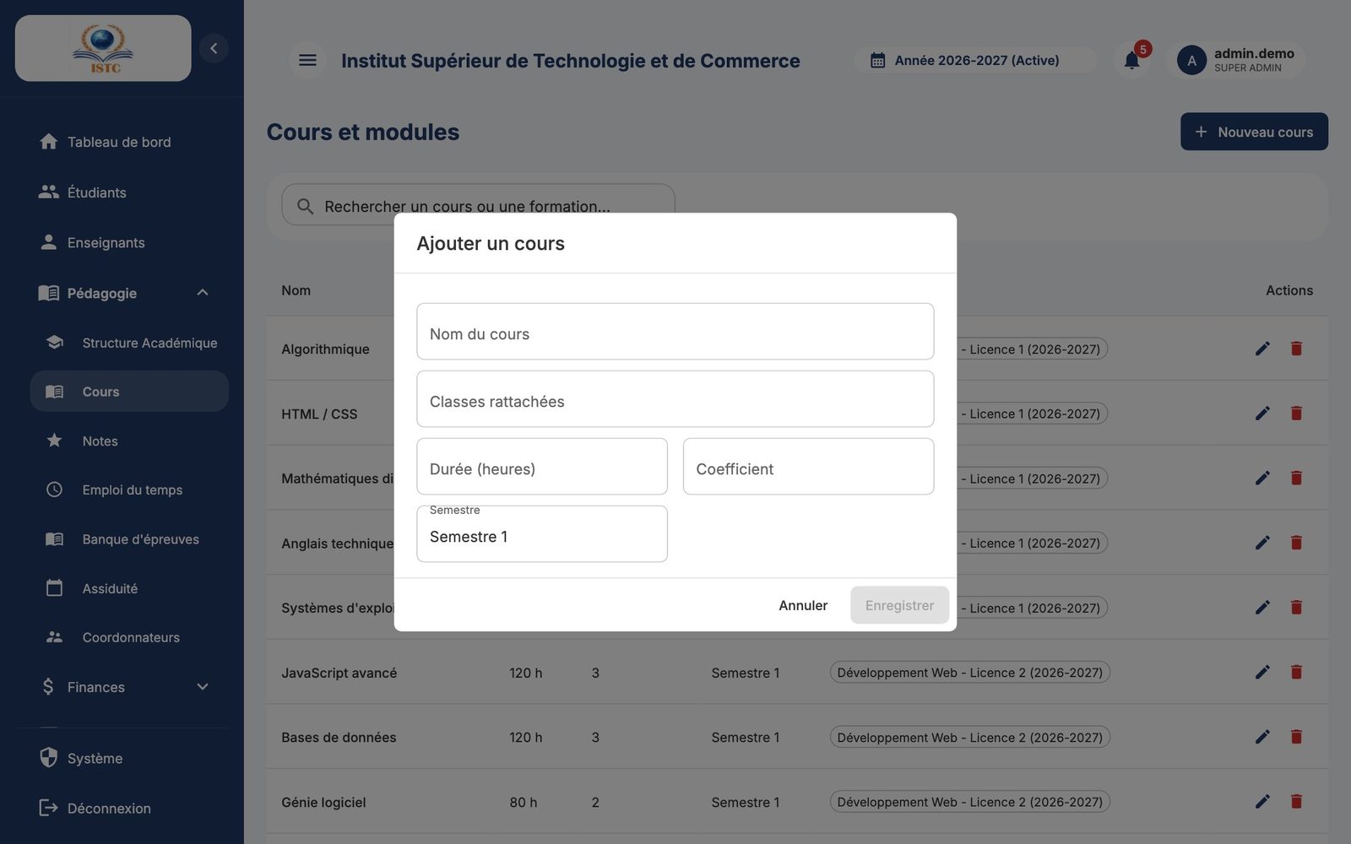Viewport: 1351px width, 844px height.
Task: Open the Année 2026-2027 selector
Action: (975, 60)
